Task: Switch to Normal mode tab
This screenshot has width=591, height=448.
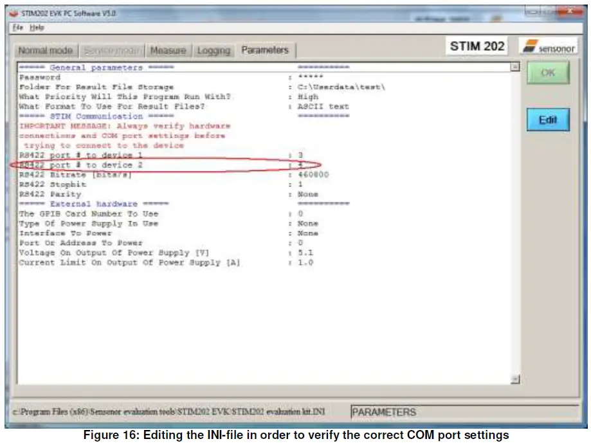Action: (x=46, y=49)
